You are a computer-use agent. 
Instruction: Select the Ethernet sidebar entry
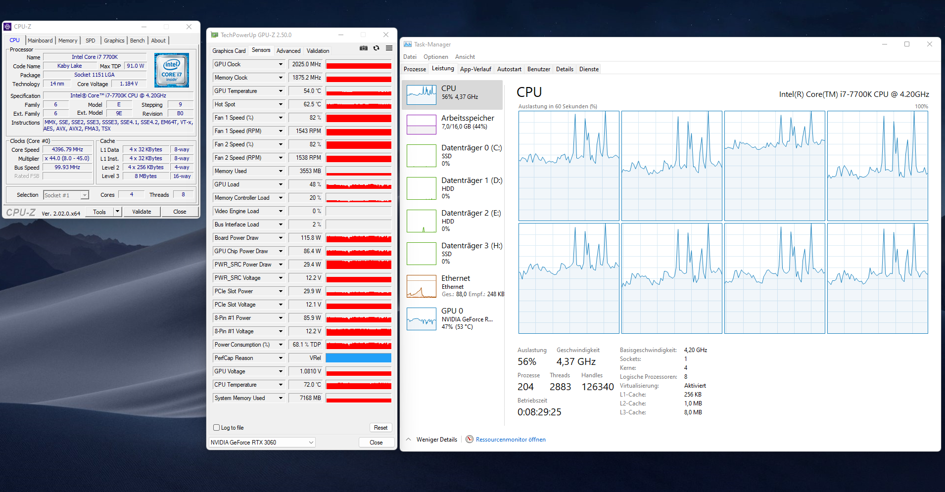452,286
